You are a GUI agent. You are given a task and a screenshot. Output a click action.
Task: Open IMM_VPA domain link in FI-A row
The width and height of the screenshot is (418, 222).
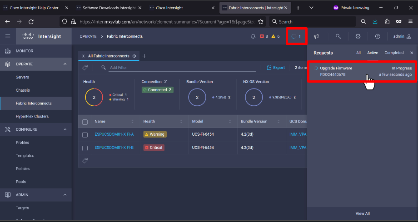tap(298, 134)
